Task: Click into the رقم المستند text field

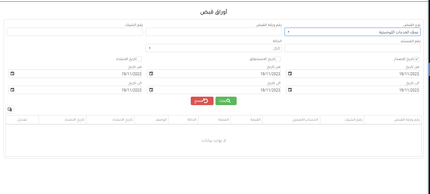Action: coord(352,48)
